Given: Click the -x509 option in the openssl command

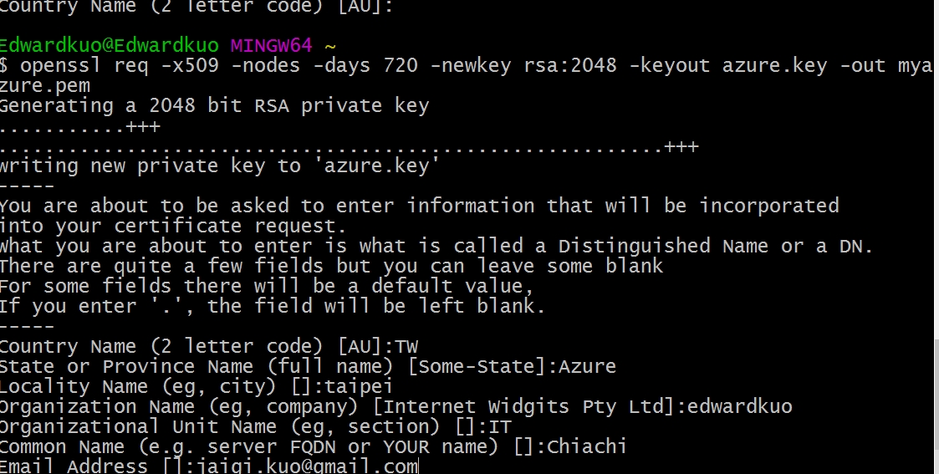Looking at the screenshot, I should [x=190, y=65].
